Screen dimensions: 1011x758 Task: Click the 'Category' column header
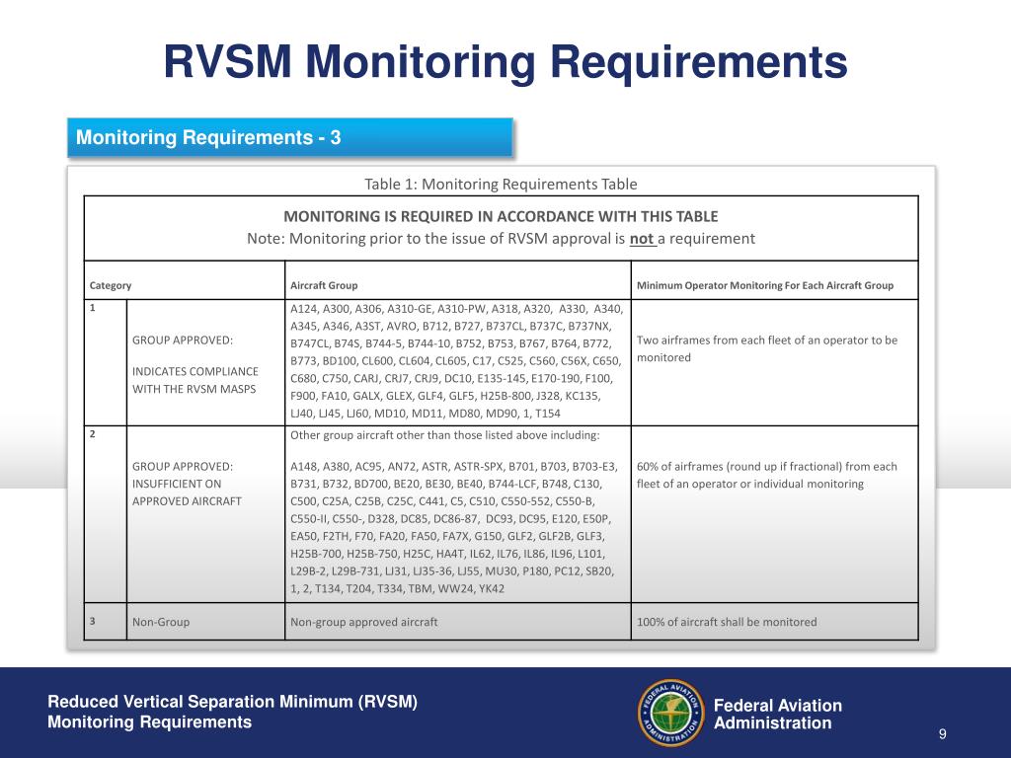tap(111, 285)
